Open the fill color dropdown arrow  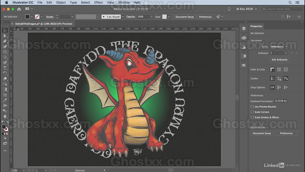pos(32,17)
